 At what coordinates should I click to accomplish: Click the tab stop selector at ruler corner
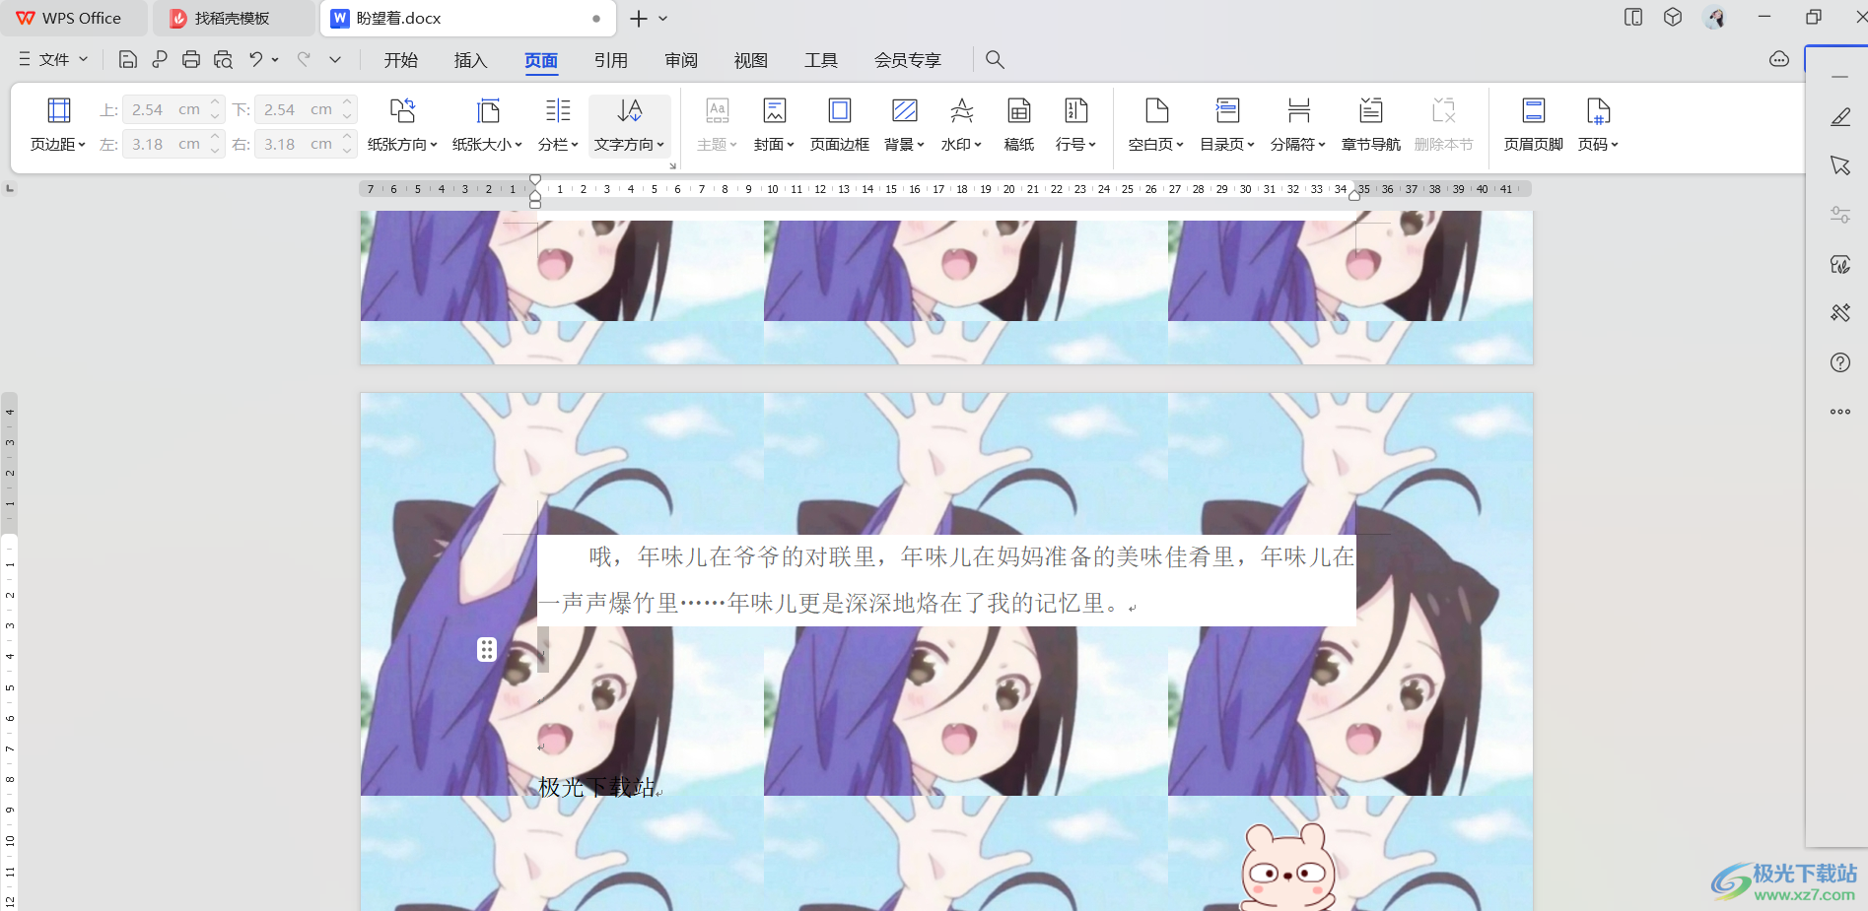tap(10, 188)
